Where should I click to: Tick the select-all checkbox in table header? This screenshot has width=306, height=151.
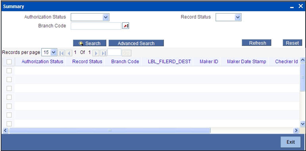tap(9, 62)
